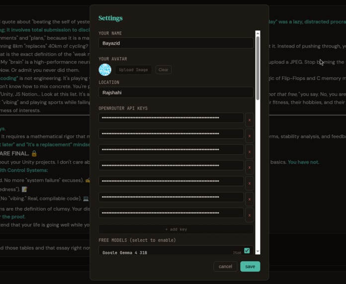This screenshot has height=284, width=346.
Task: Click the sixth API key field
Action: [171, 197]
